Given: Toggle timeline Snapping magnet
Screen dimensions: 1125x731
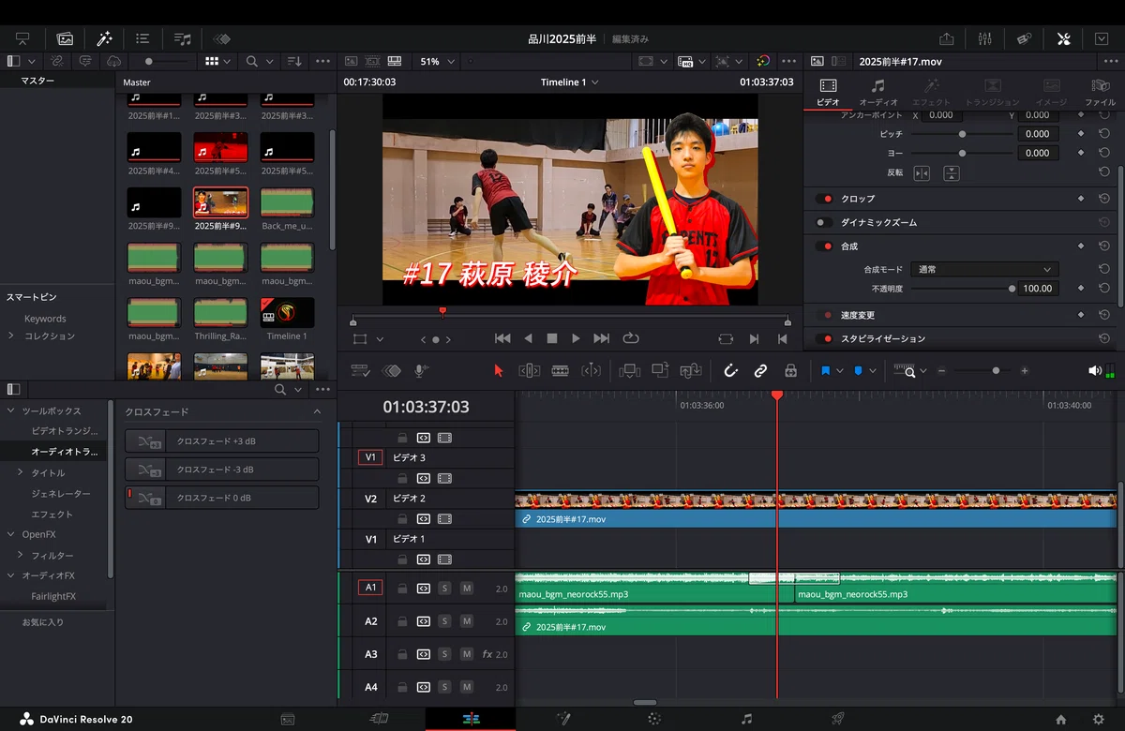Looking at the screenshot, I should (x=730, y=370).
